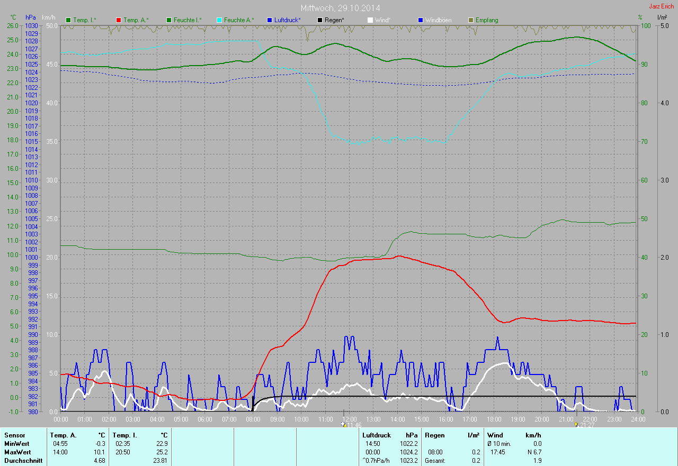
Task: Click the '°C' axis unit at top left
Action: tap(13, 17)
